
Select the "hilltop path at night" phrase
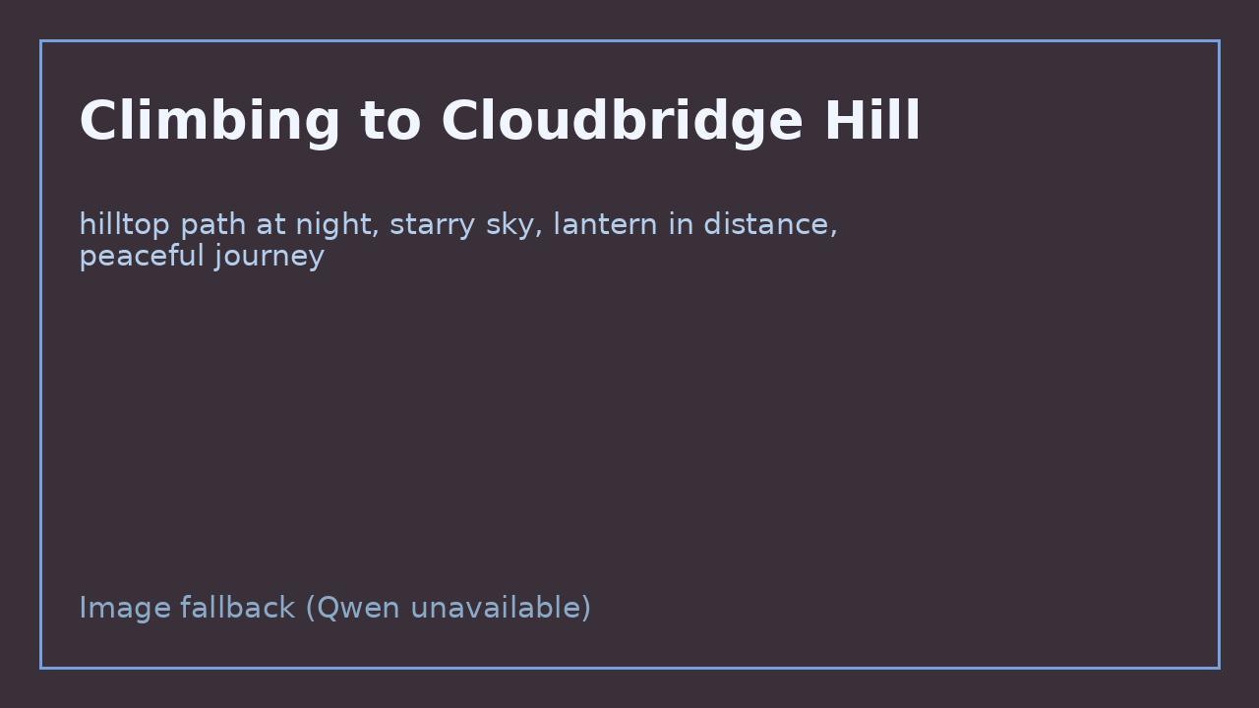tap(228, 224)
